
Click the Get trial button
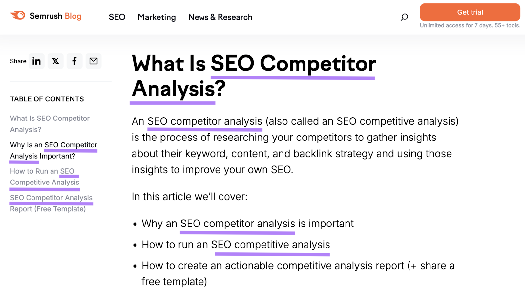tap(470, 12)
